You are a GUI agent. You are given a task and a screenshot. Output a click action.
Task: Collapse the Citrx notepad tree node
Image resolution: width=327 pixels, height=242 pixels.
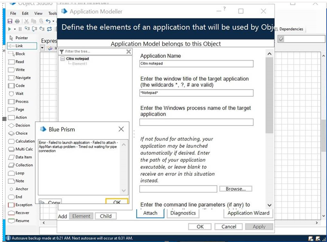[62, 59]
